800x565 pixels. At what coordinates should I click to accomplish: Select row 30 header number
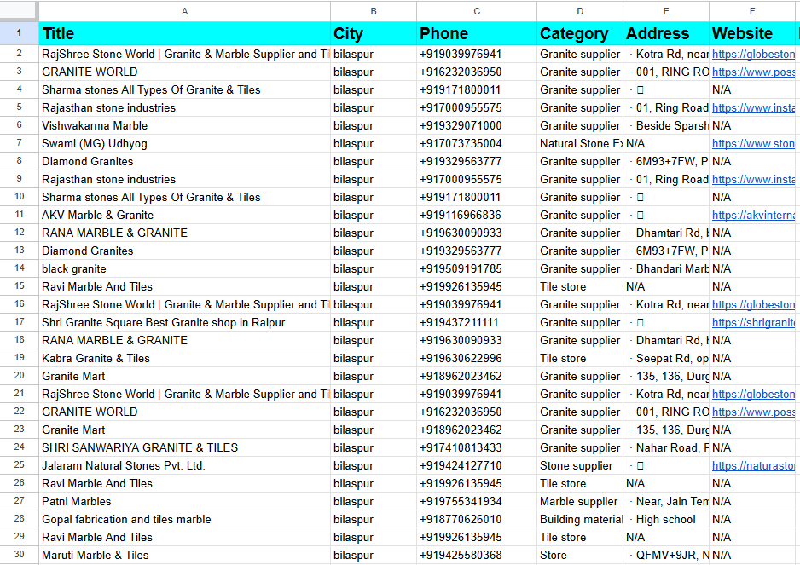click(19, 554)
